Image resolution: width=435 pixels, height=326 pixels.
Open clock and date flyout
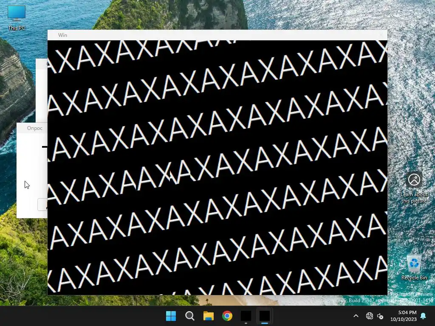[x=404, y=316]
